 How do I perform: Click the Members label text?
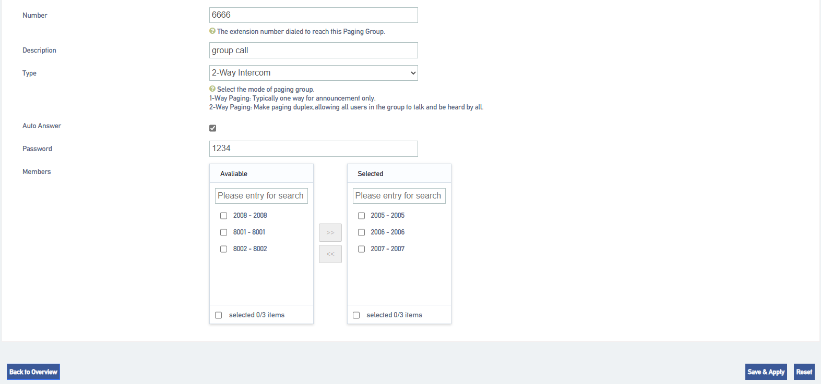[x=37, y=171]
